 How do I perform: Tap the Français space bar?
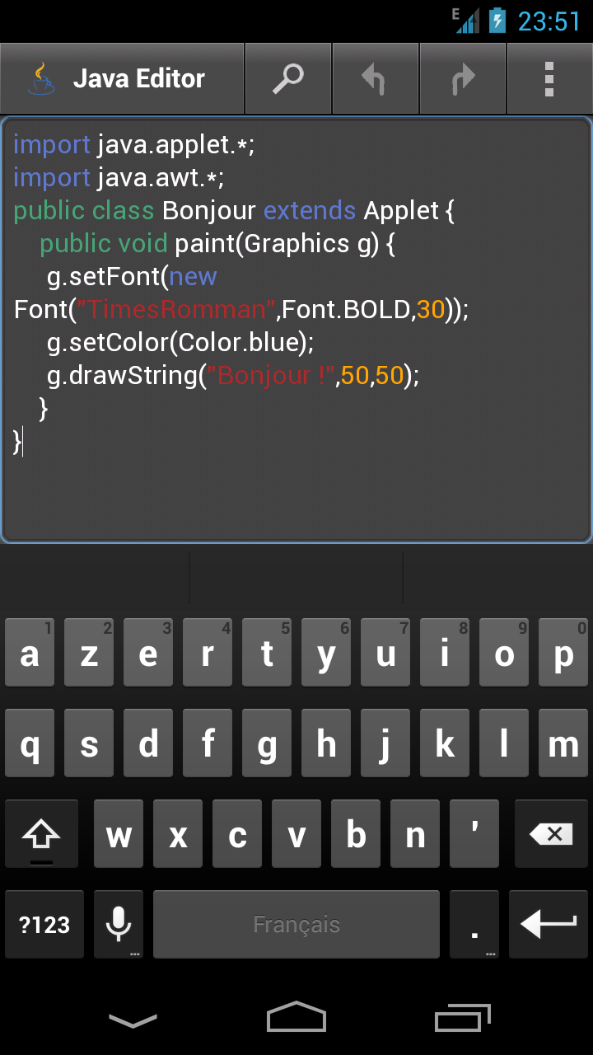(296, 925)
